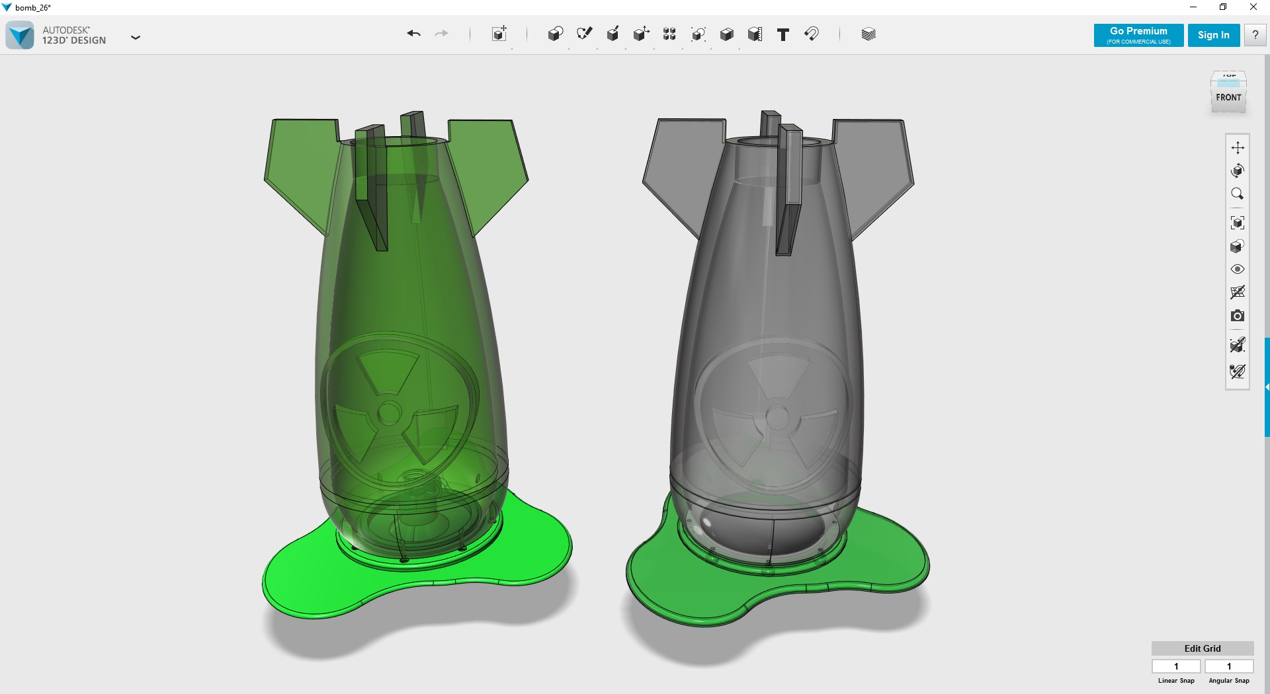Take a screenshot with the camera icon
Screen dimensions: 1270x694
pos(1238,316)
